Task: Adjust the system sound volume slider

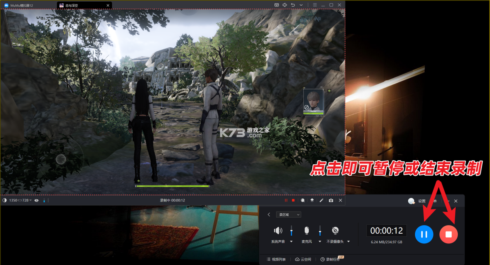Action: tap(292, 230)
